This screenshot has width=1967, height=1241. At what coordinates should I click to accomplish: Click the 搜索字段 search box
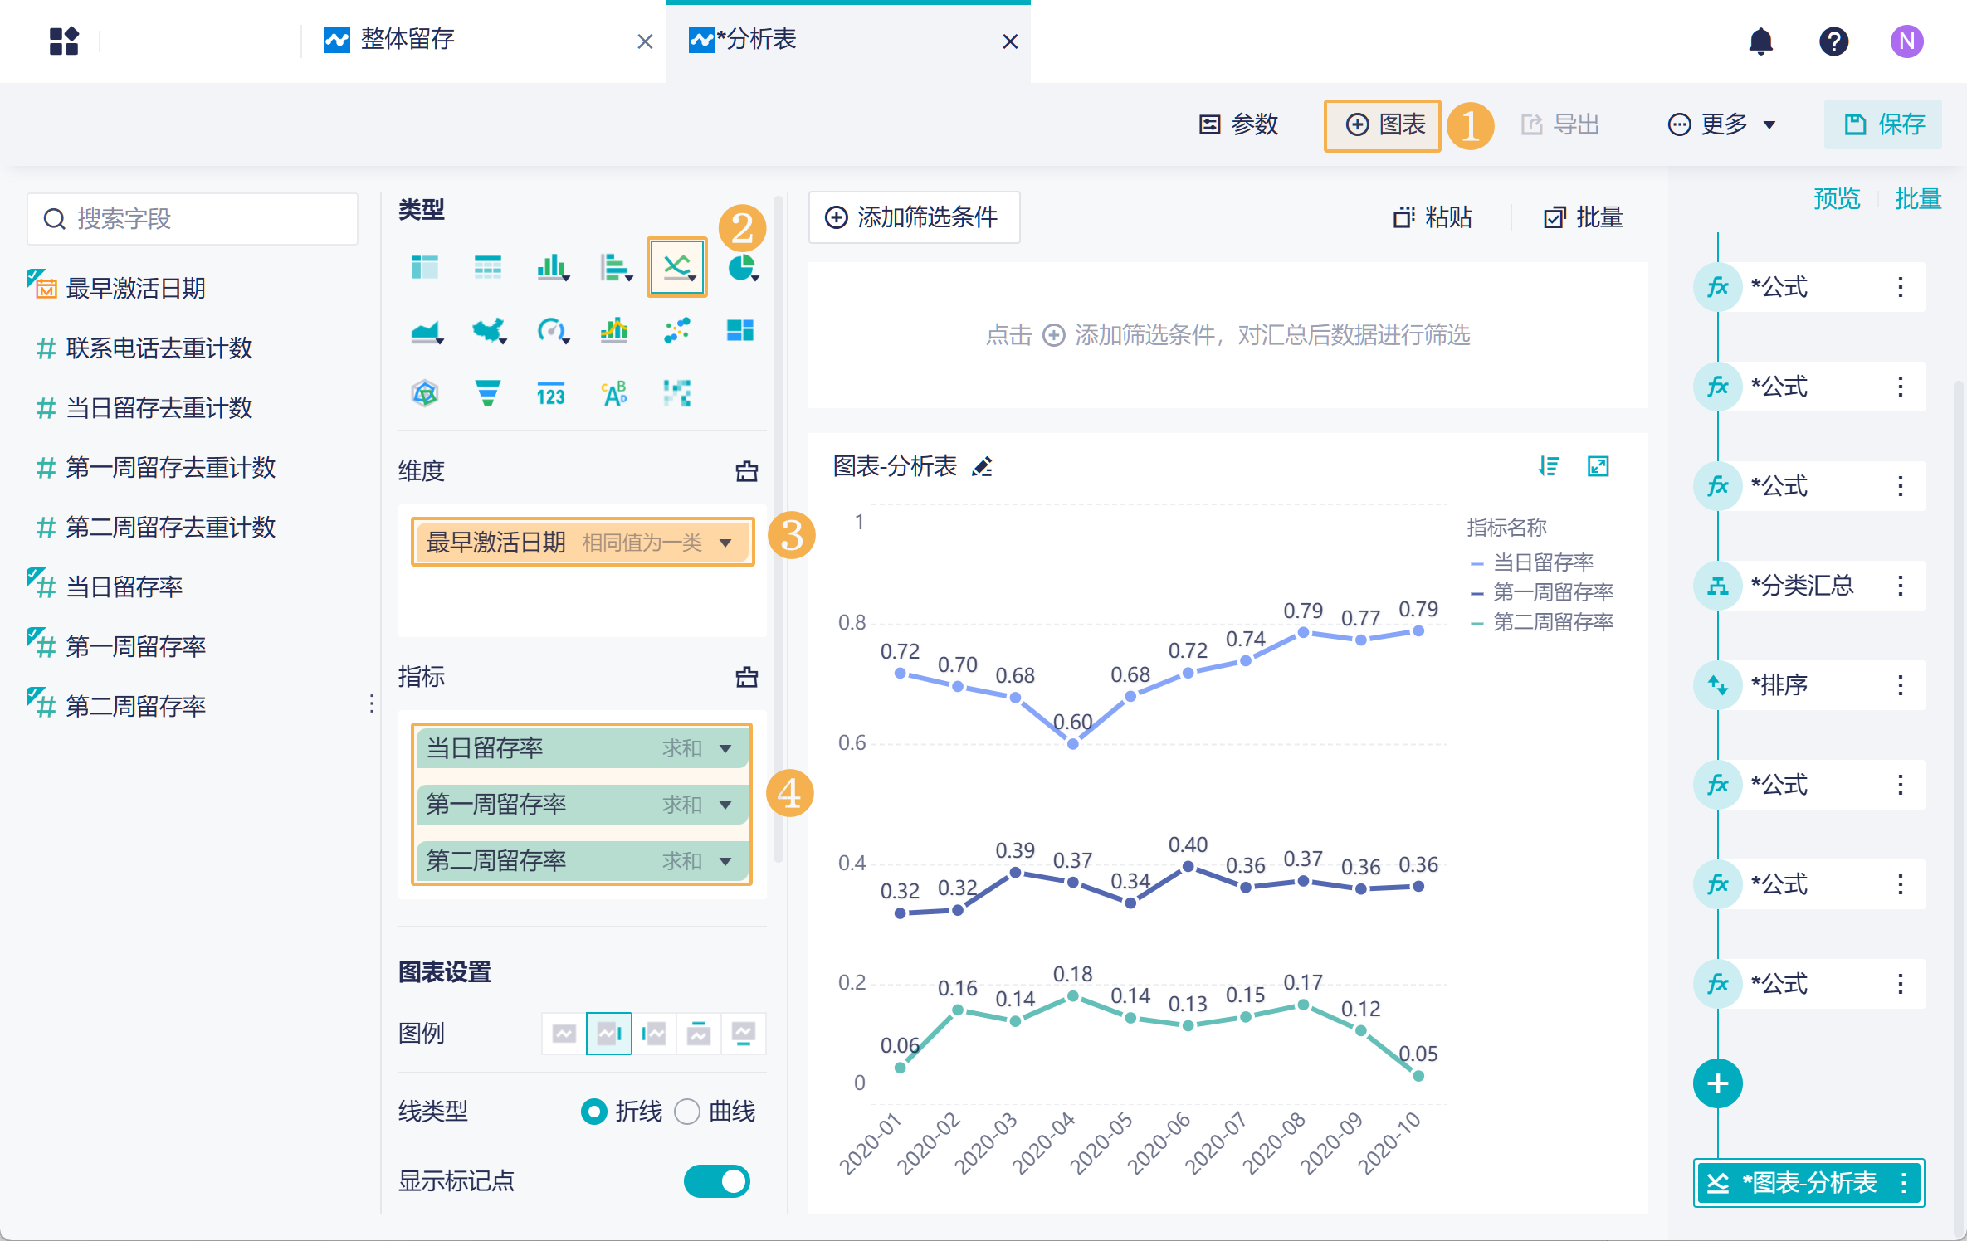point(193,219)
